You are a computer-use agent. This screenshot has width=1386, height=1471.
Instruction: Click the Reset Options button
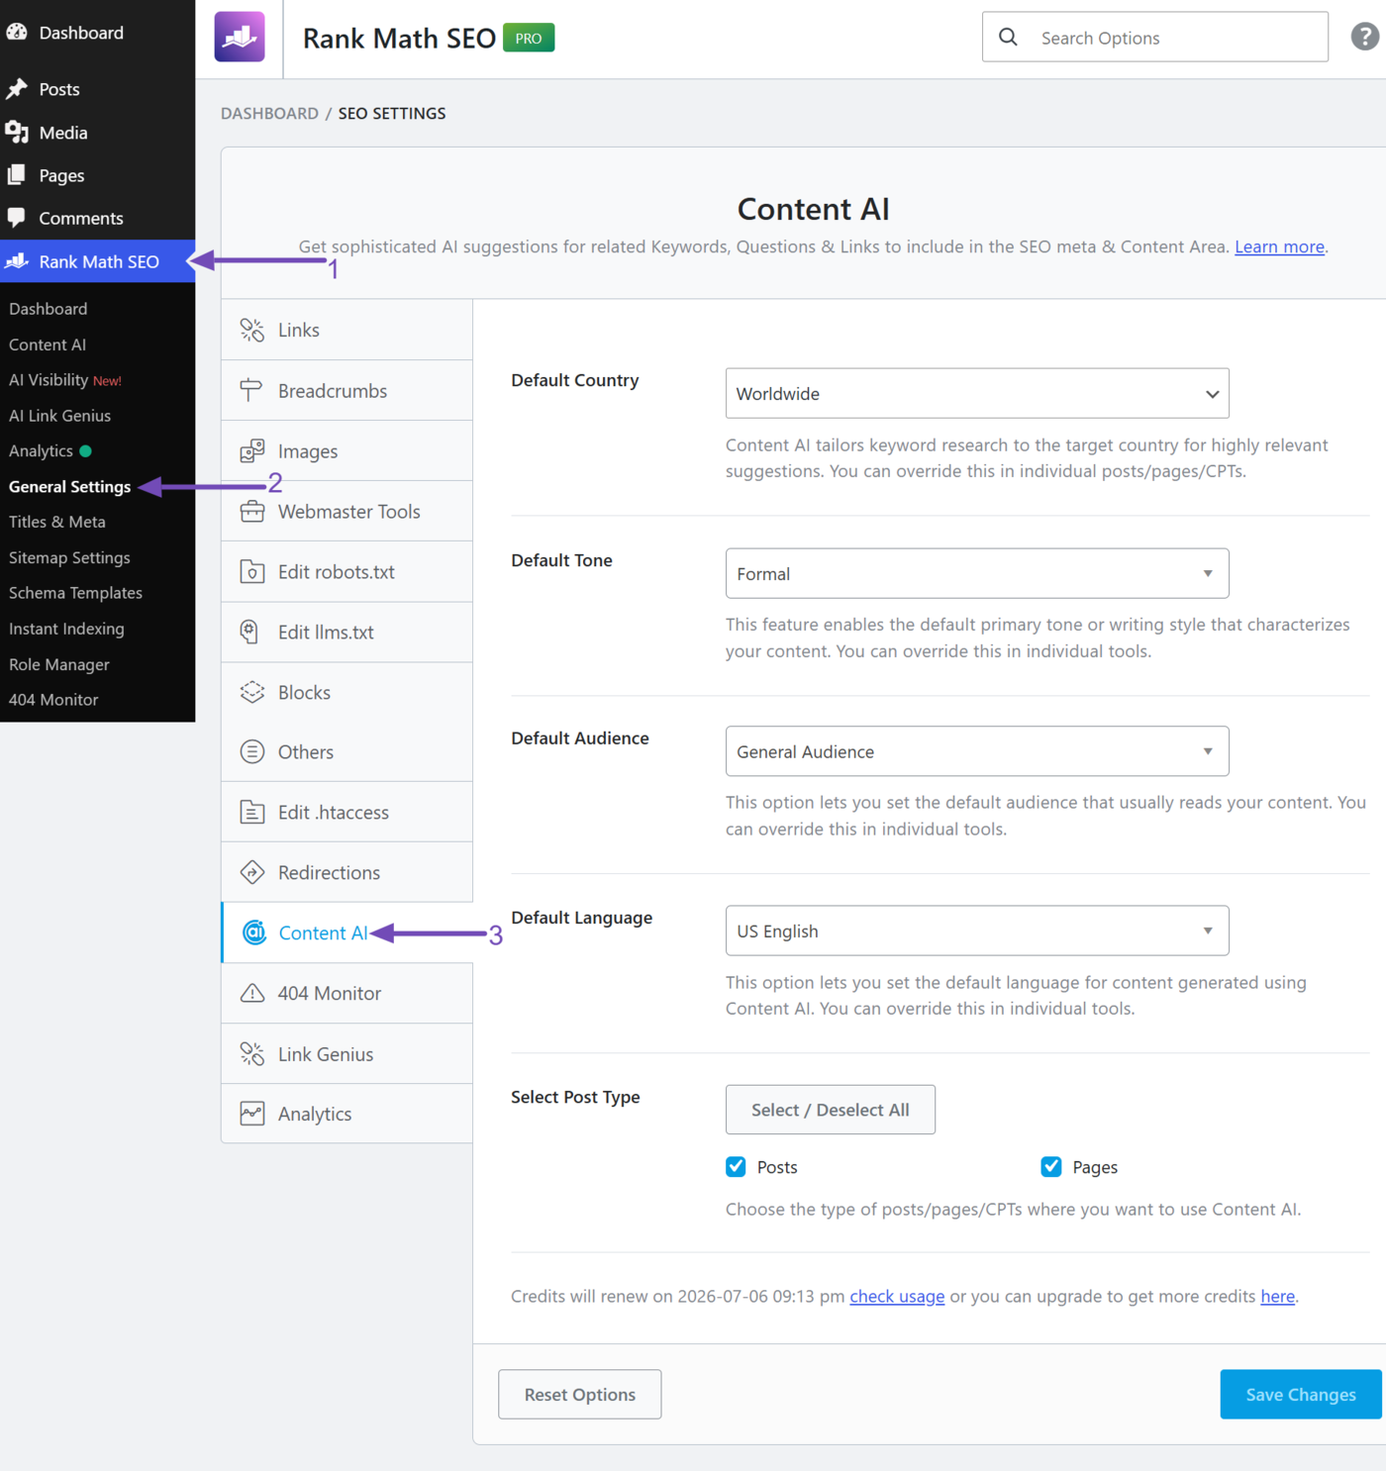point(580,1394)
